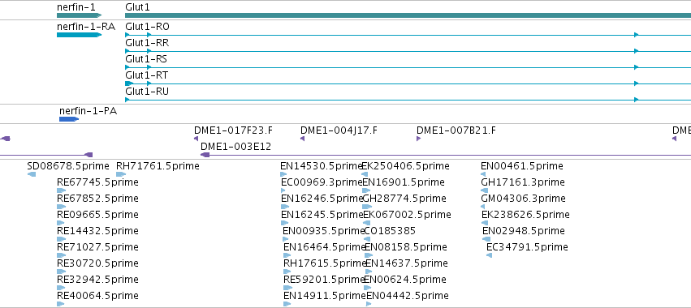691x308 pixels.
Task: Select the Glut1-RR transcript label
Action: point(147,43)
